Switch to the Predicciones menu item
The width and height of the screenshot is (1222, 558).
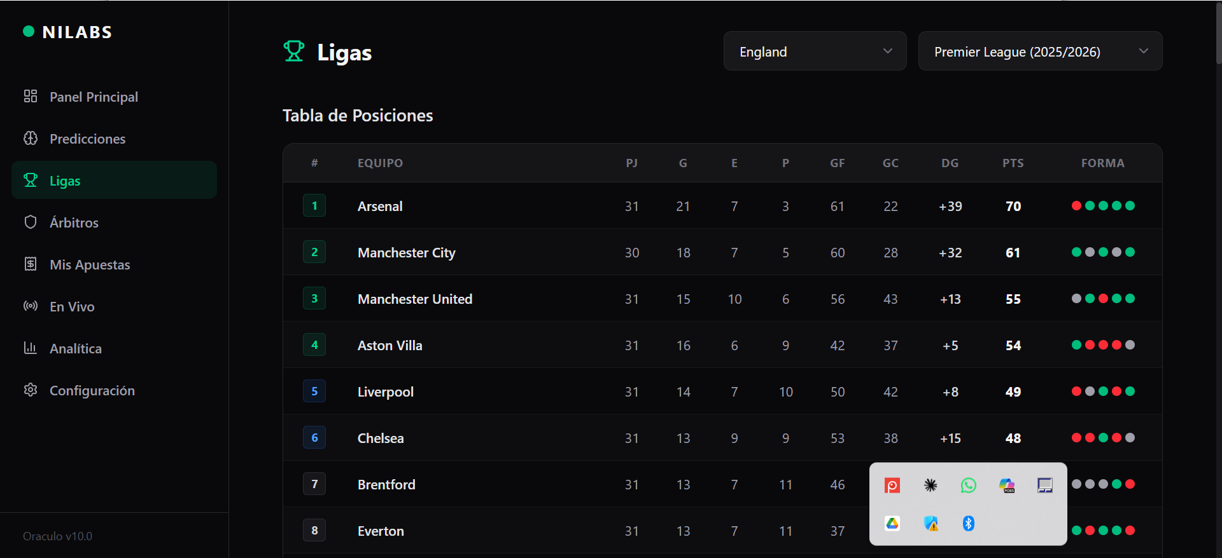(x=87, y=138)
